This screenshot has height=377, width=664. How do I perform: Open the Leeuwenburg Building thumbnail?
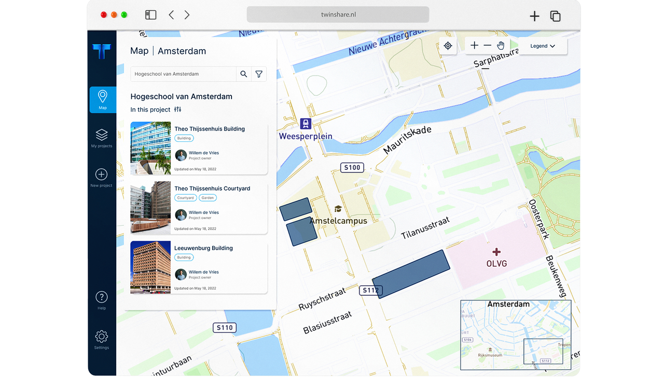coord(150,267)
